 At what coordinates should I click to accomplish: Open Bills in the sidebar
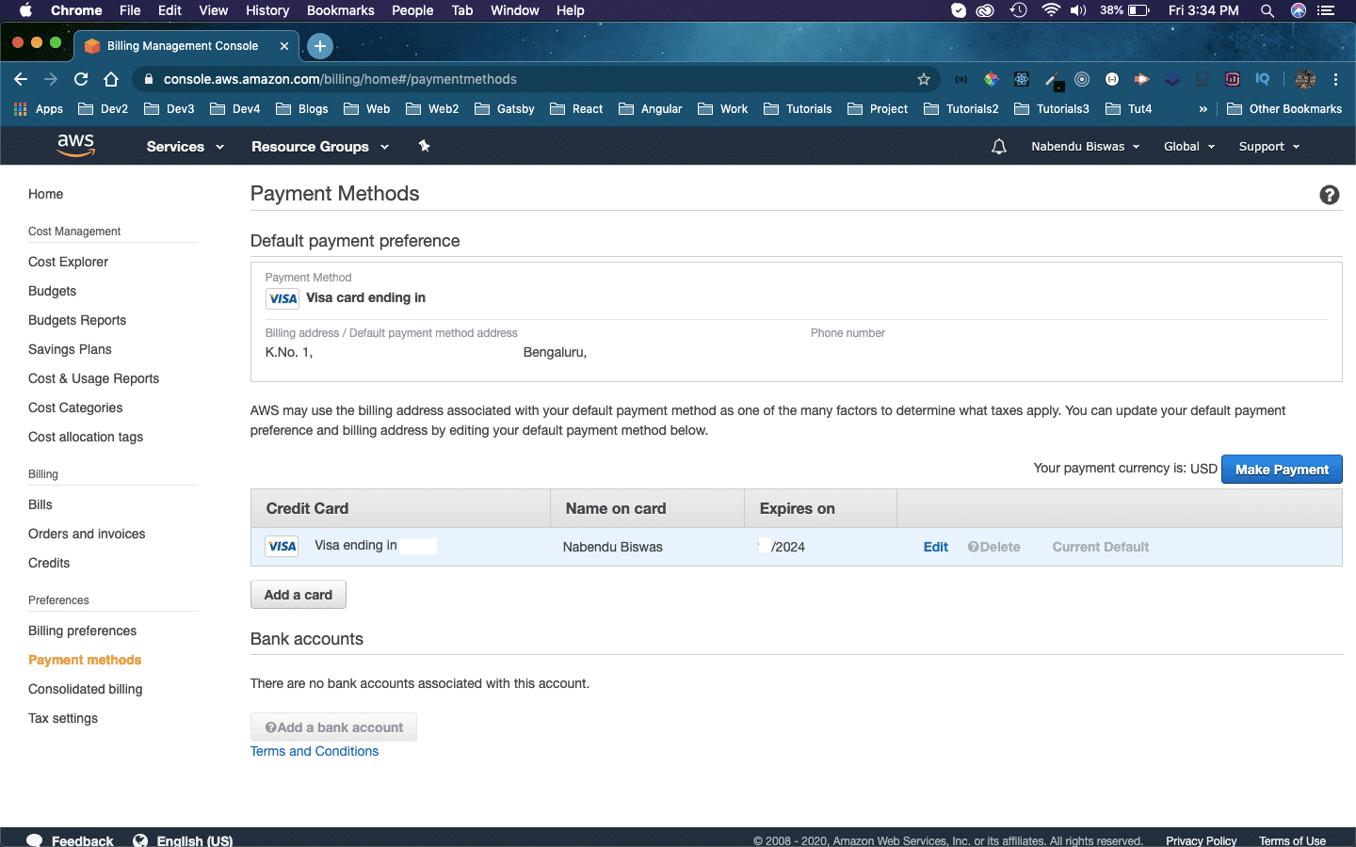click(x=40, y=504)
